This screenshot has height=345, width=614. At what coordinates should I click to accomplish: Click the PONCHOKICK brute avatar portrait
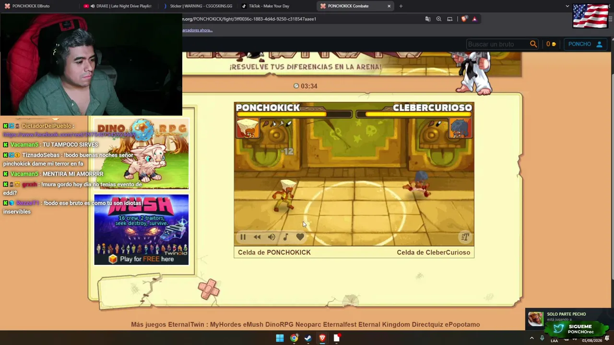point(248,128)
